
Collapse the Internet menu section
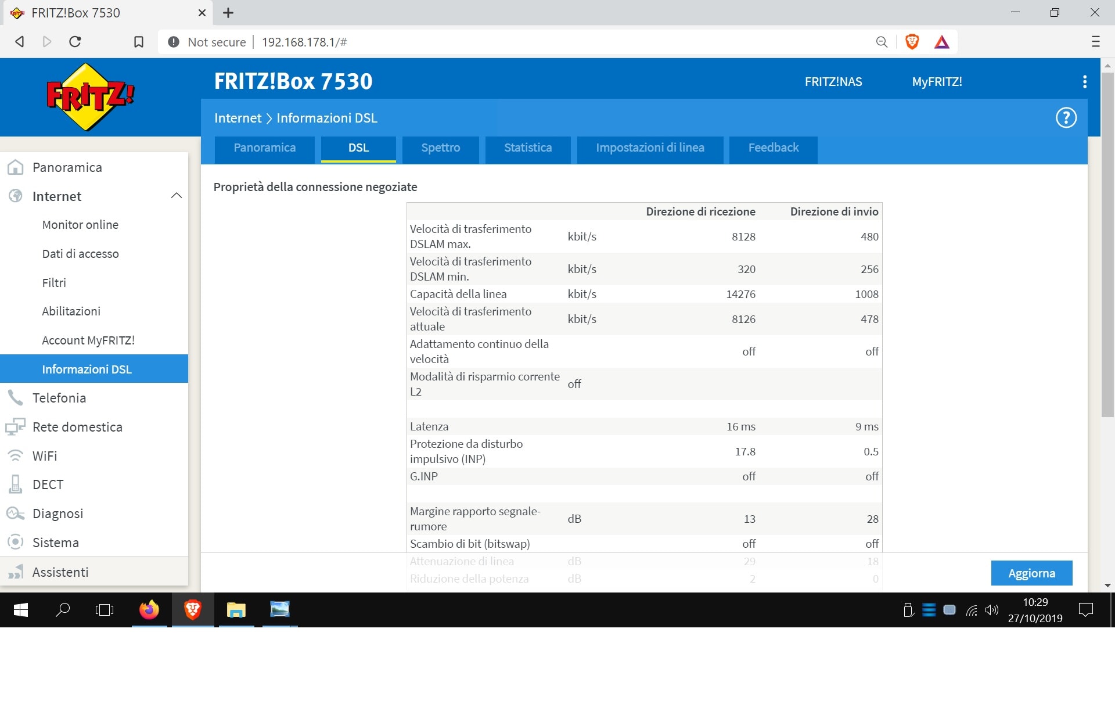177,196
